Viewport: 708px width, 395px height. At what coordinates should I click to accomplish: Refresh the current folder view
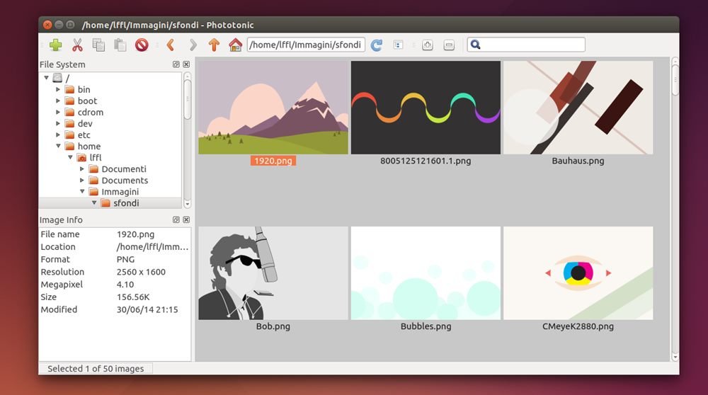coord(377,45)
